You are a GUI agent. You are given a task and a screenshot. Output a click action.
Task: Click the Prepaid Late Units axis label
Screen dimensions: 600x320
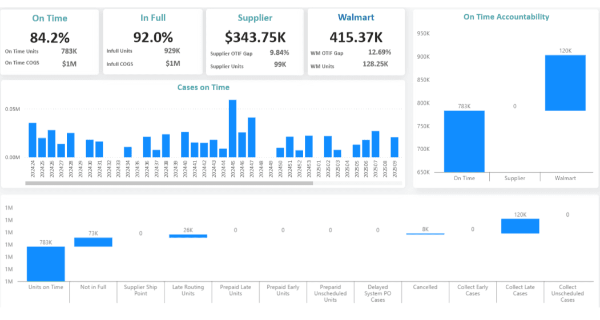[x=235, y=290]
